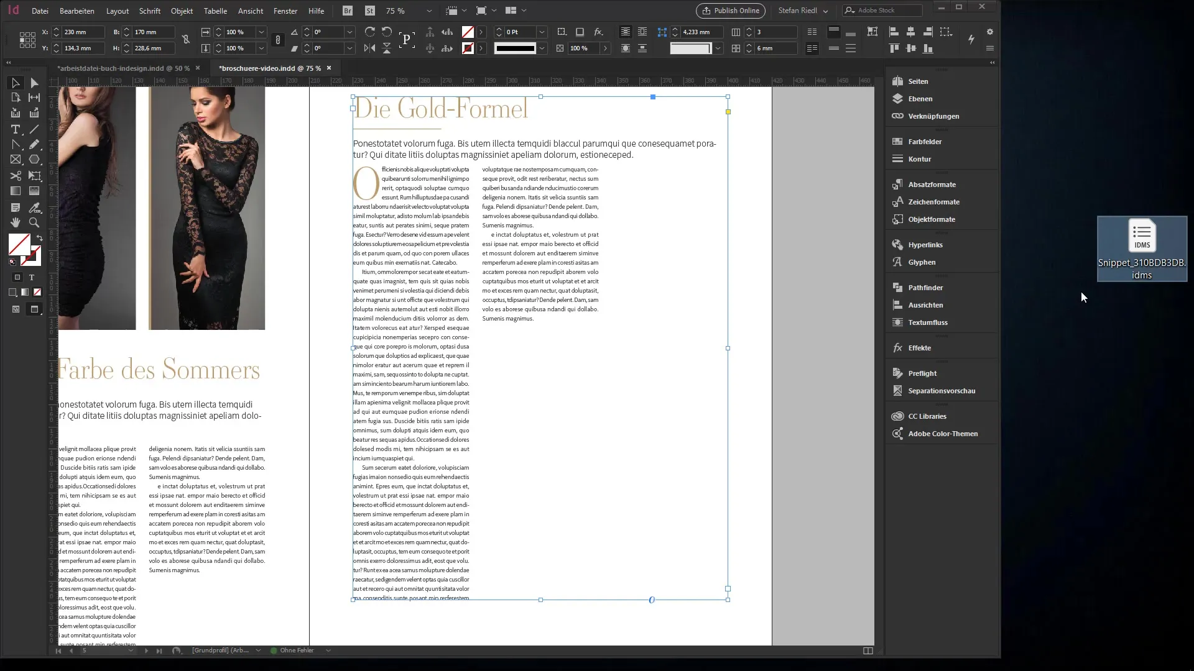Open shear angle dropdown
1194x671 pixels.
pos(349,48)
